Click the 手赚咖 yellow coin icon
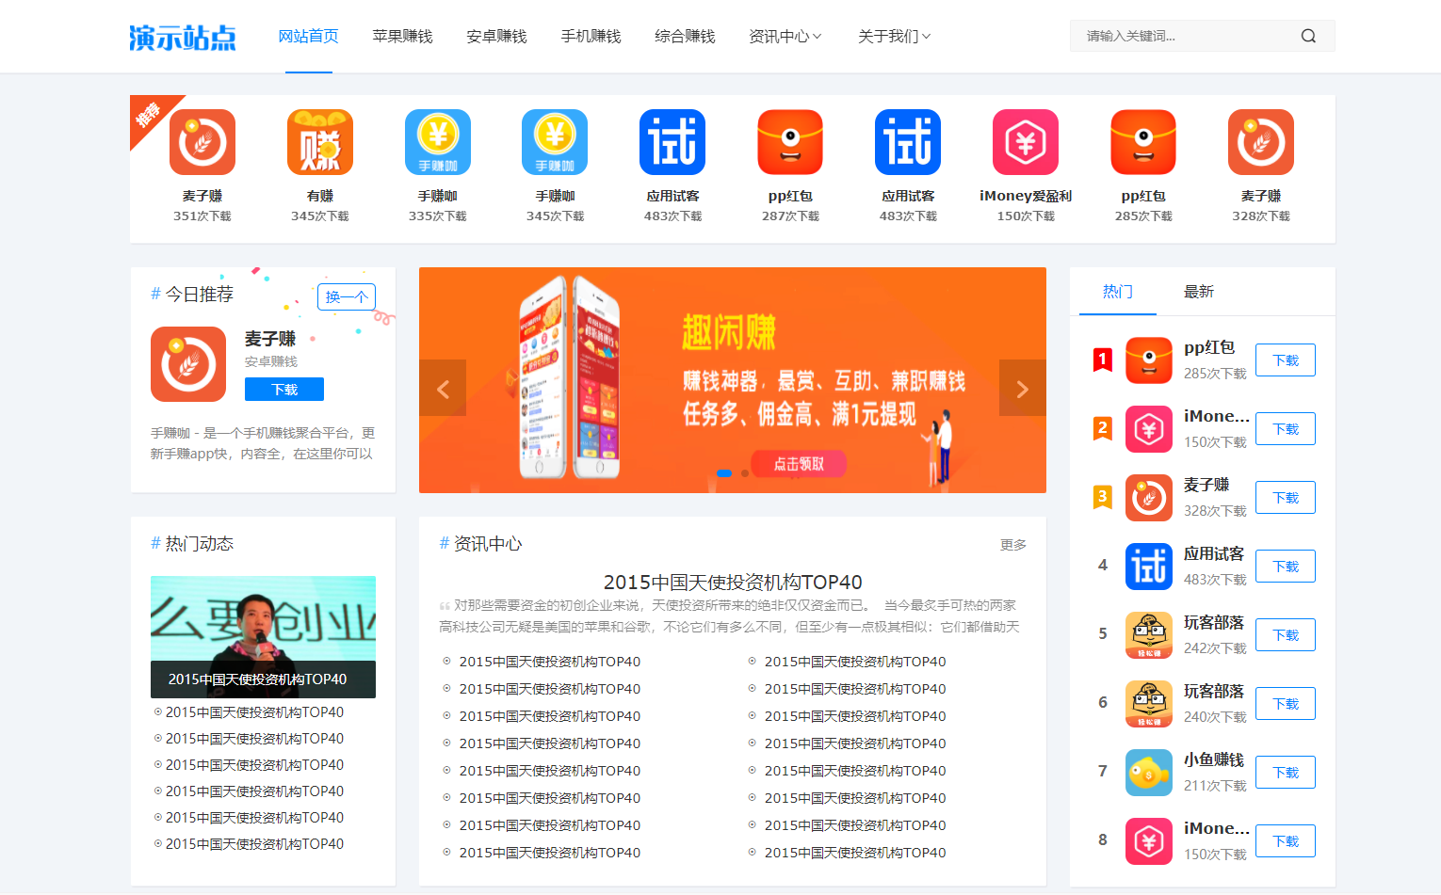This screenshot has height=895, width=1441. 437,142
